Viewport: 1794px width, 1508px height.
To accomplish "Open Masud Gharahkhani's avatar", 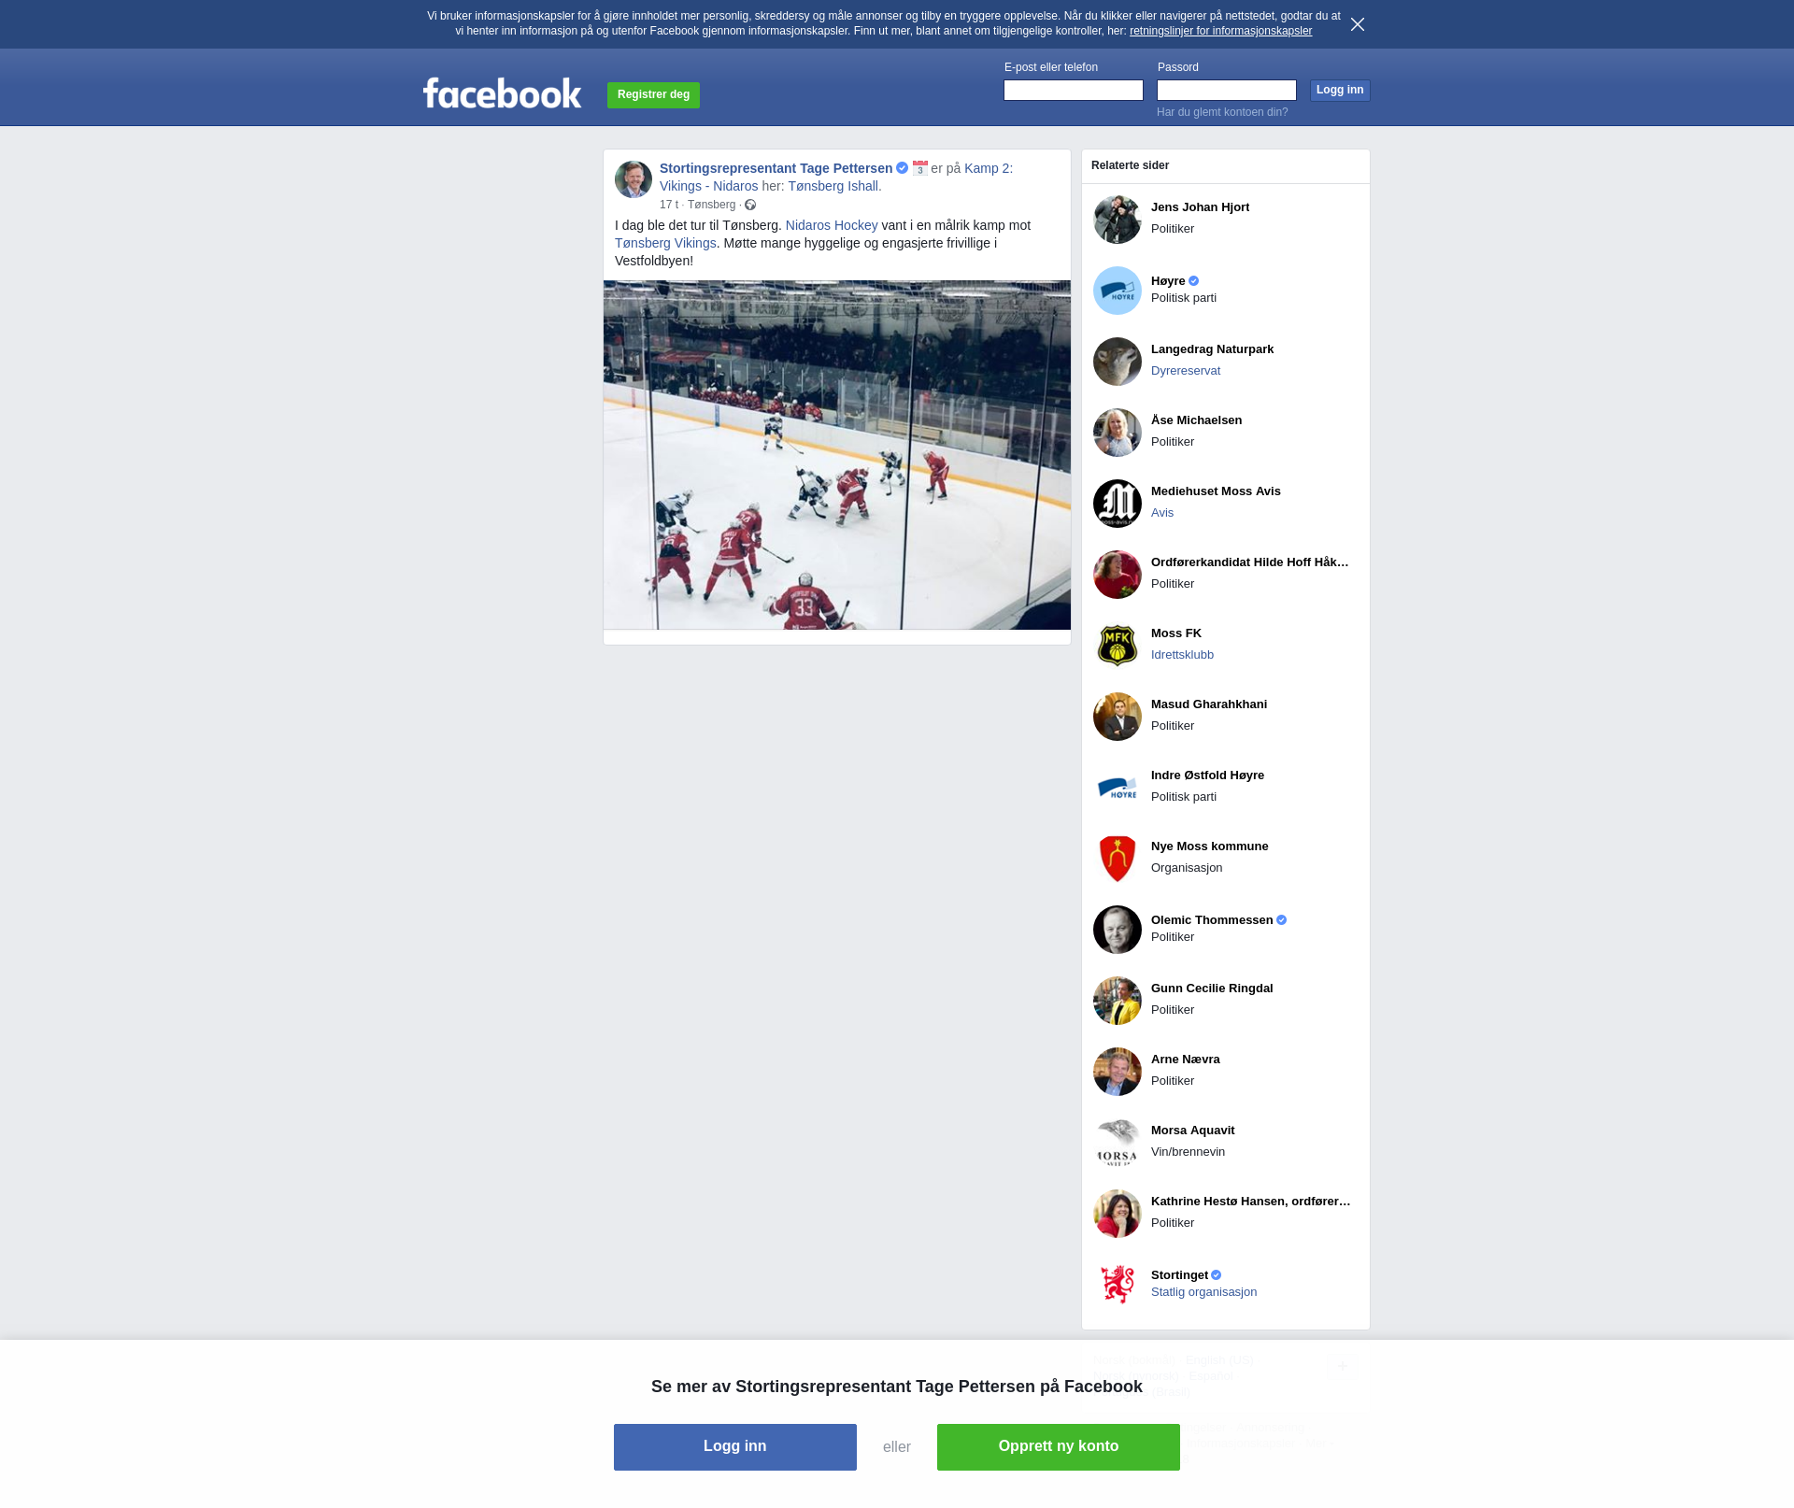I will pyautogui.click(x=1118, y=717).
